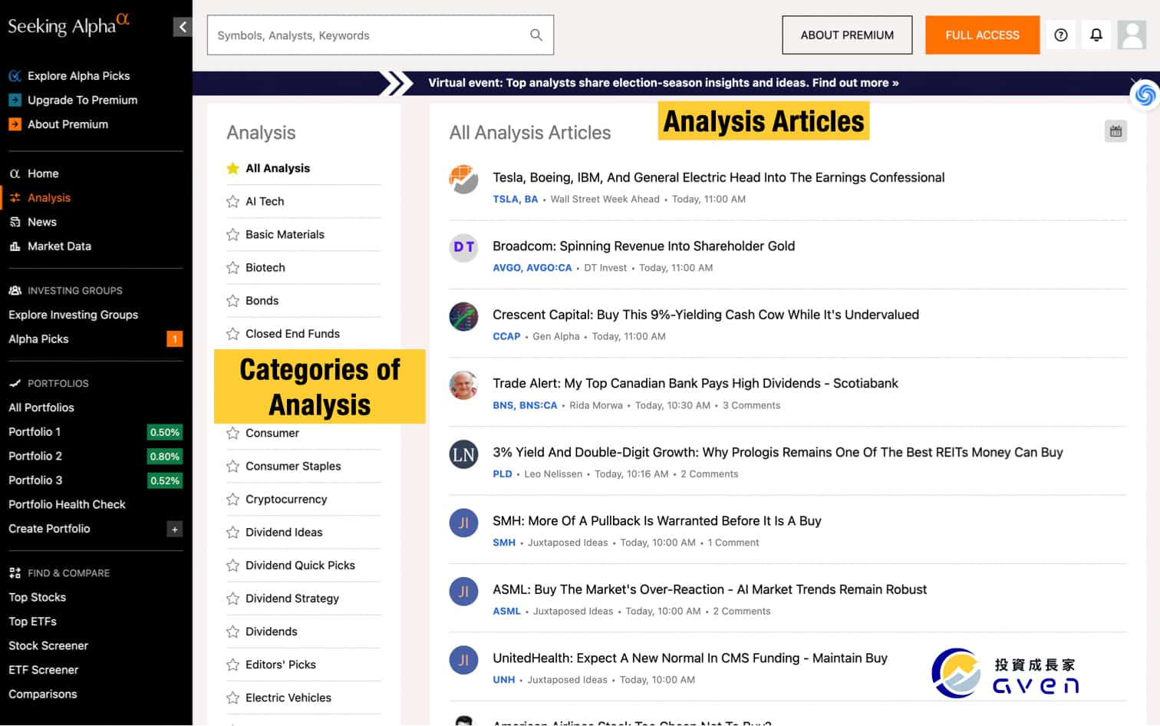Open Explore Alpha Picks
1160x726 pixels.
pyautogui.click(x=78, y=75)
